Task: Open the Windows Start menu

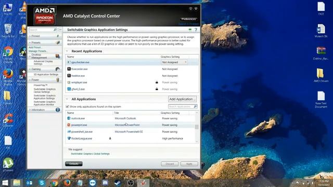Action: [5, 183]
